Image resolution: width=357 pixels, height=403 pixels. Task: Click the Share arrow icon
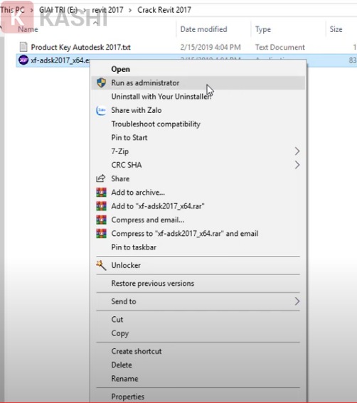100,178
